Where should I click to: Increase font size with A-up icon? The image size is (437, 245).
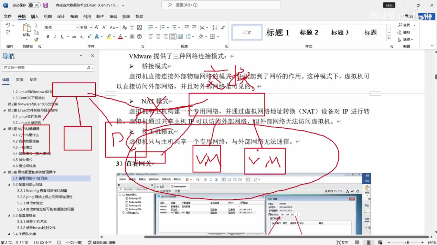pos(97,28)
